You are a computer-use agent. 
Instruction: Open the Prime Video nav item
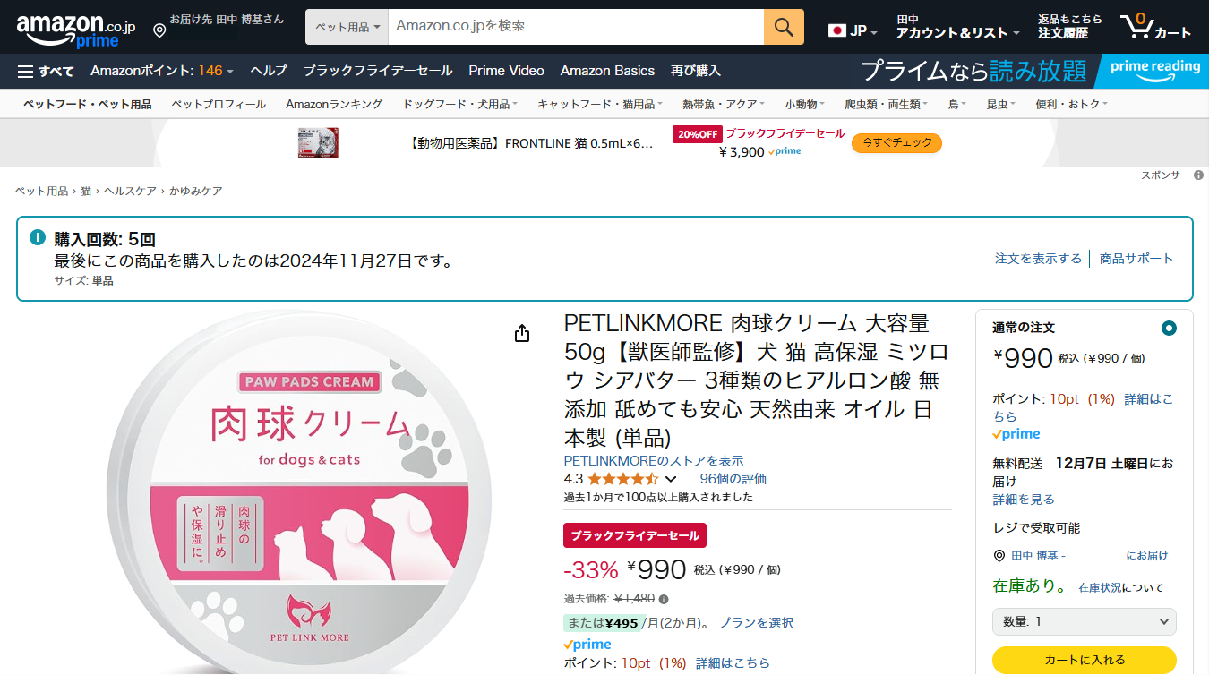(506, 71)
